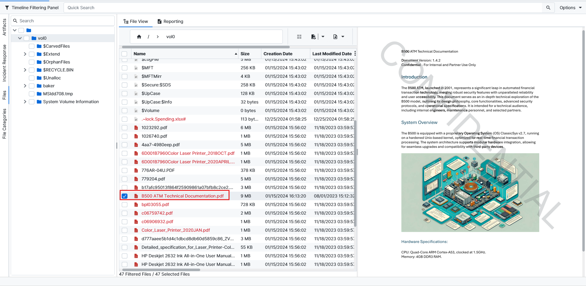Viewport: 586px width, 286px height.
Task: Collapse the vol0 tree node
Action: 20,38
